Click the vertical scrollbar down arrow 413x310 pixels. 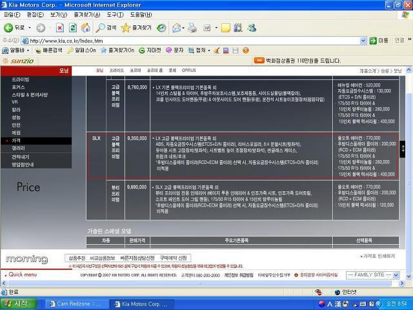pos(408,276)
